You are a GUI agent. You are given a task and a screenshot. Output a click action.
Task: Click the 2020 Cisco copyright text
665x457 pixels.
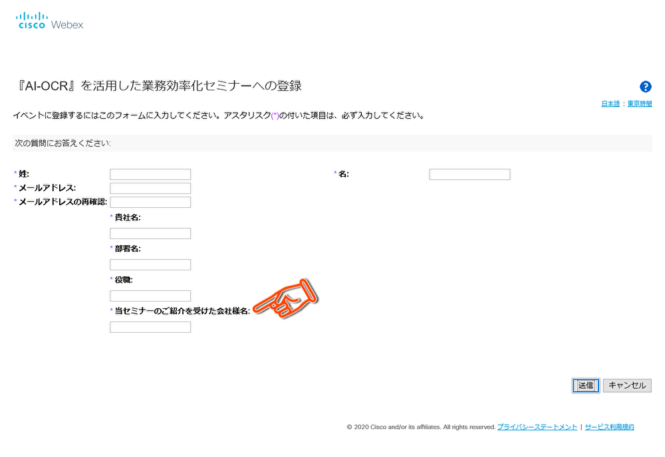coord(421,427)
